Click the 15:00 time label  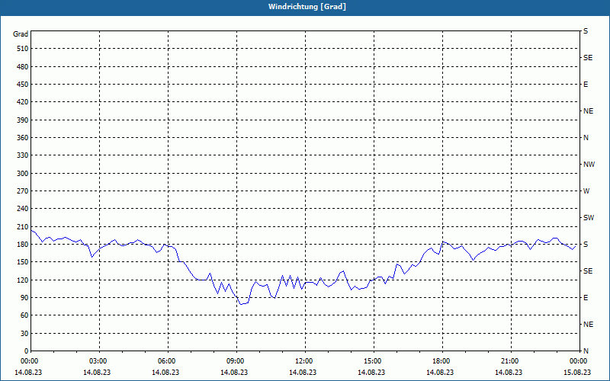[371, 361]
